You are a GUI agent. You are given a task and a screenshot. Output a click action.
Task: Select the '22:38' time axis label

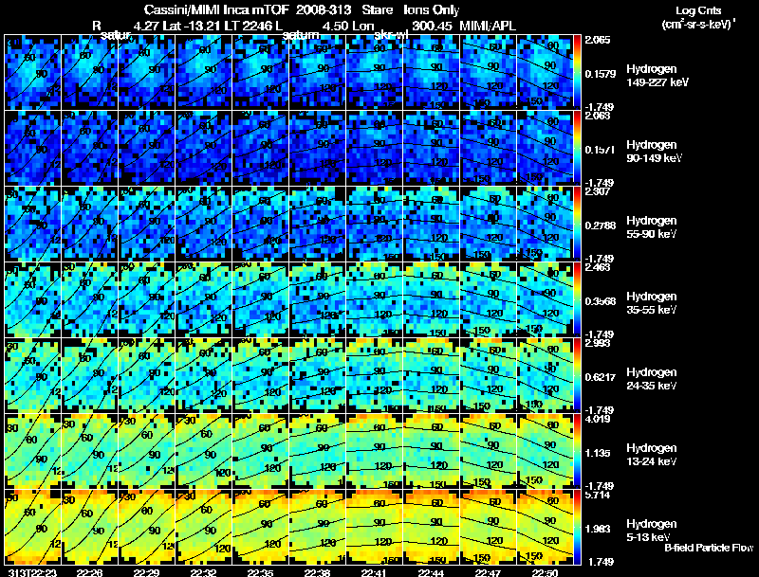pyautogui.click(x=317, y=573)
